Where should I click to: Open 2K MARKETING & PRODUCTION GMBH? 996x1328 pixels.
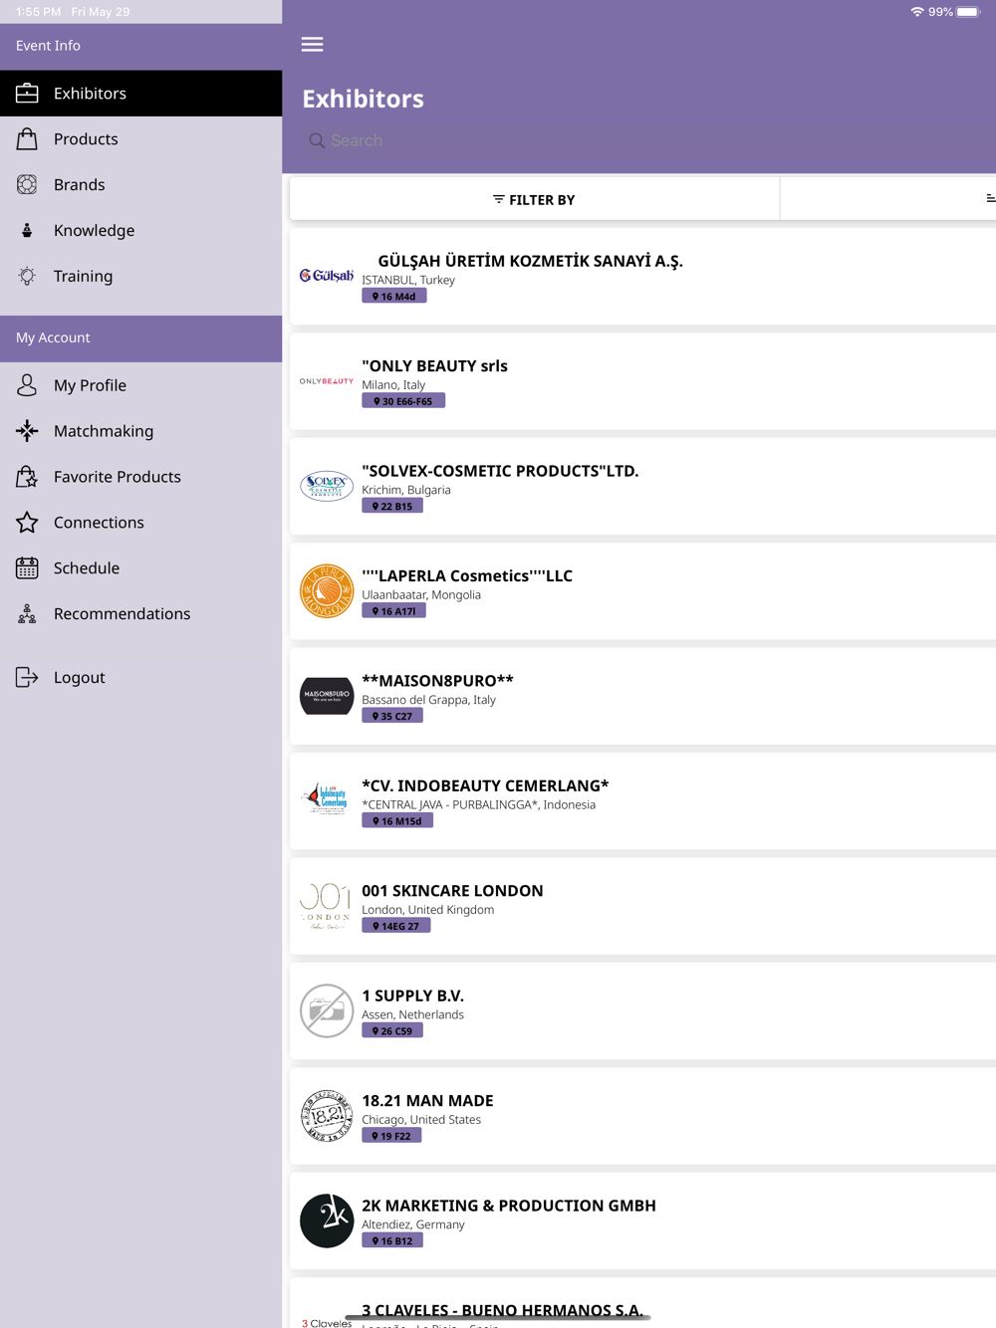pyautogui.click(x=642, y=1221)
